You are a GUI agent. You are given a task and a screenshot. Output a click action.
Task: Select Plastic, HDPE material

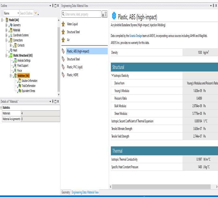[73, 75]
